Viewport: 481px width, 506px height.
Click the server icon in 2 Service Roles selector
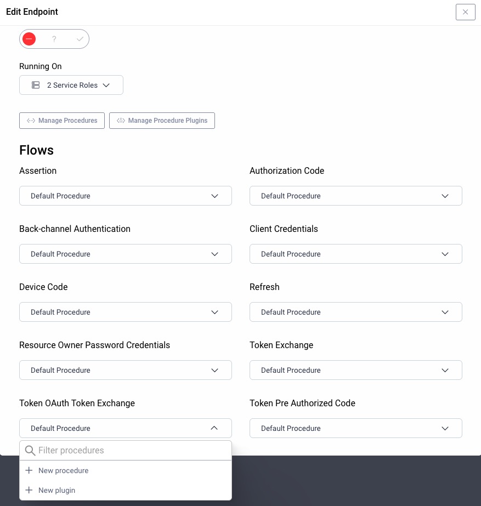pyautogui.click(x=36, y=85)
